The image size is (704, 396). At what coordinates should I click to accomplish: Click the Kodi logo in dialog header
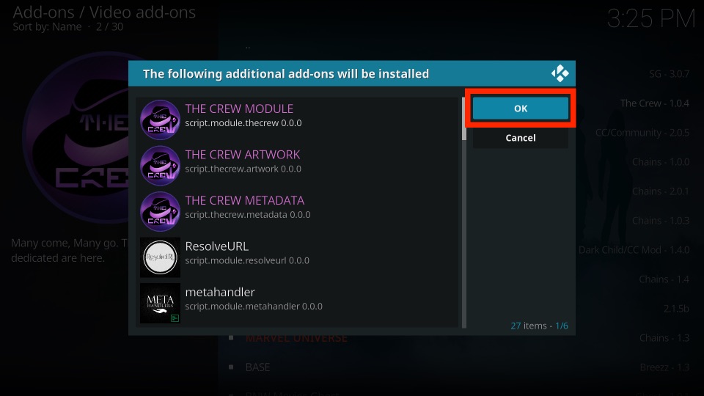(x=560, y=73)
